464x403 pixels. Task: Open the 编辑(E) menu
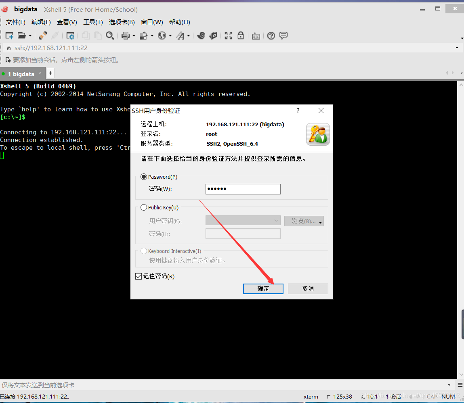(41, 22)
